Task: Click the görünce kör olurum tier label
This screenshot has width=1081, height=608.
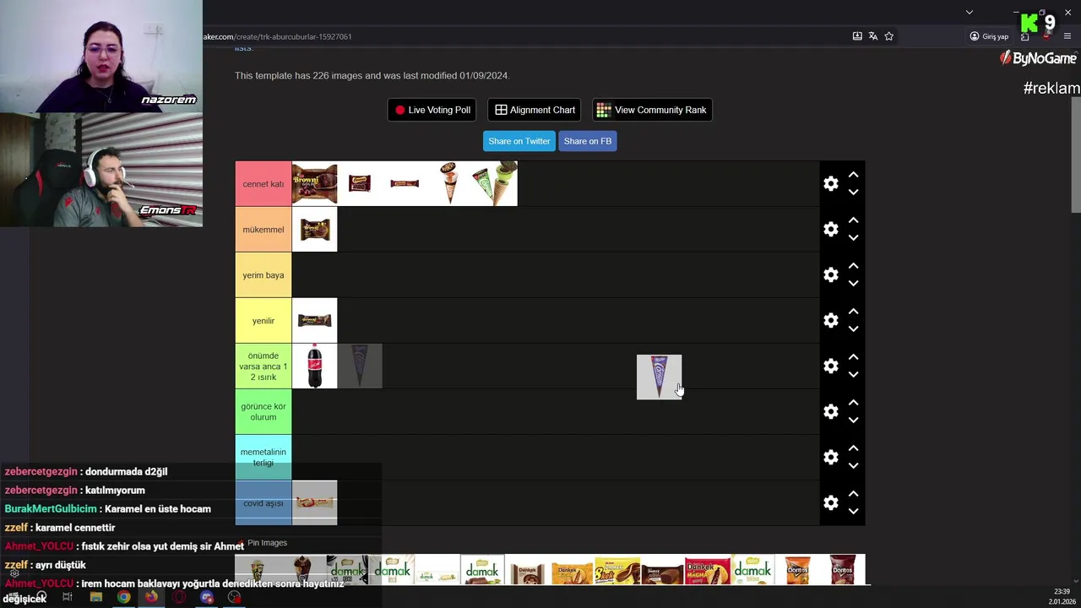Action: 263,411
